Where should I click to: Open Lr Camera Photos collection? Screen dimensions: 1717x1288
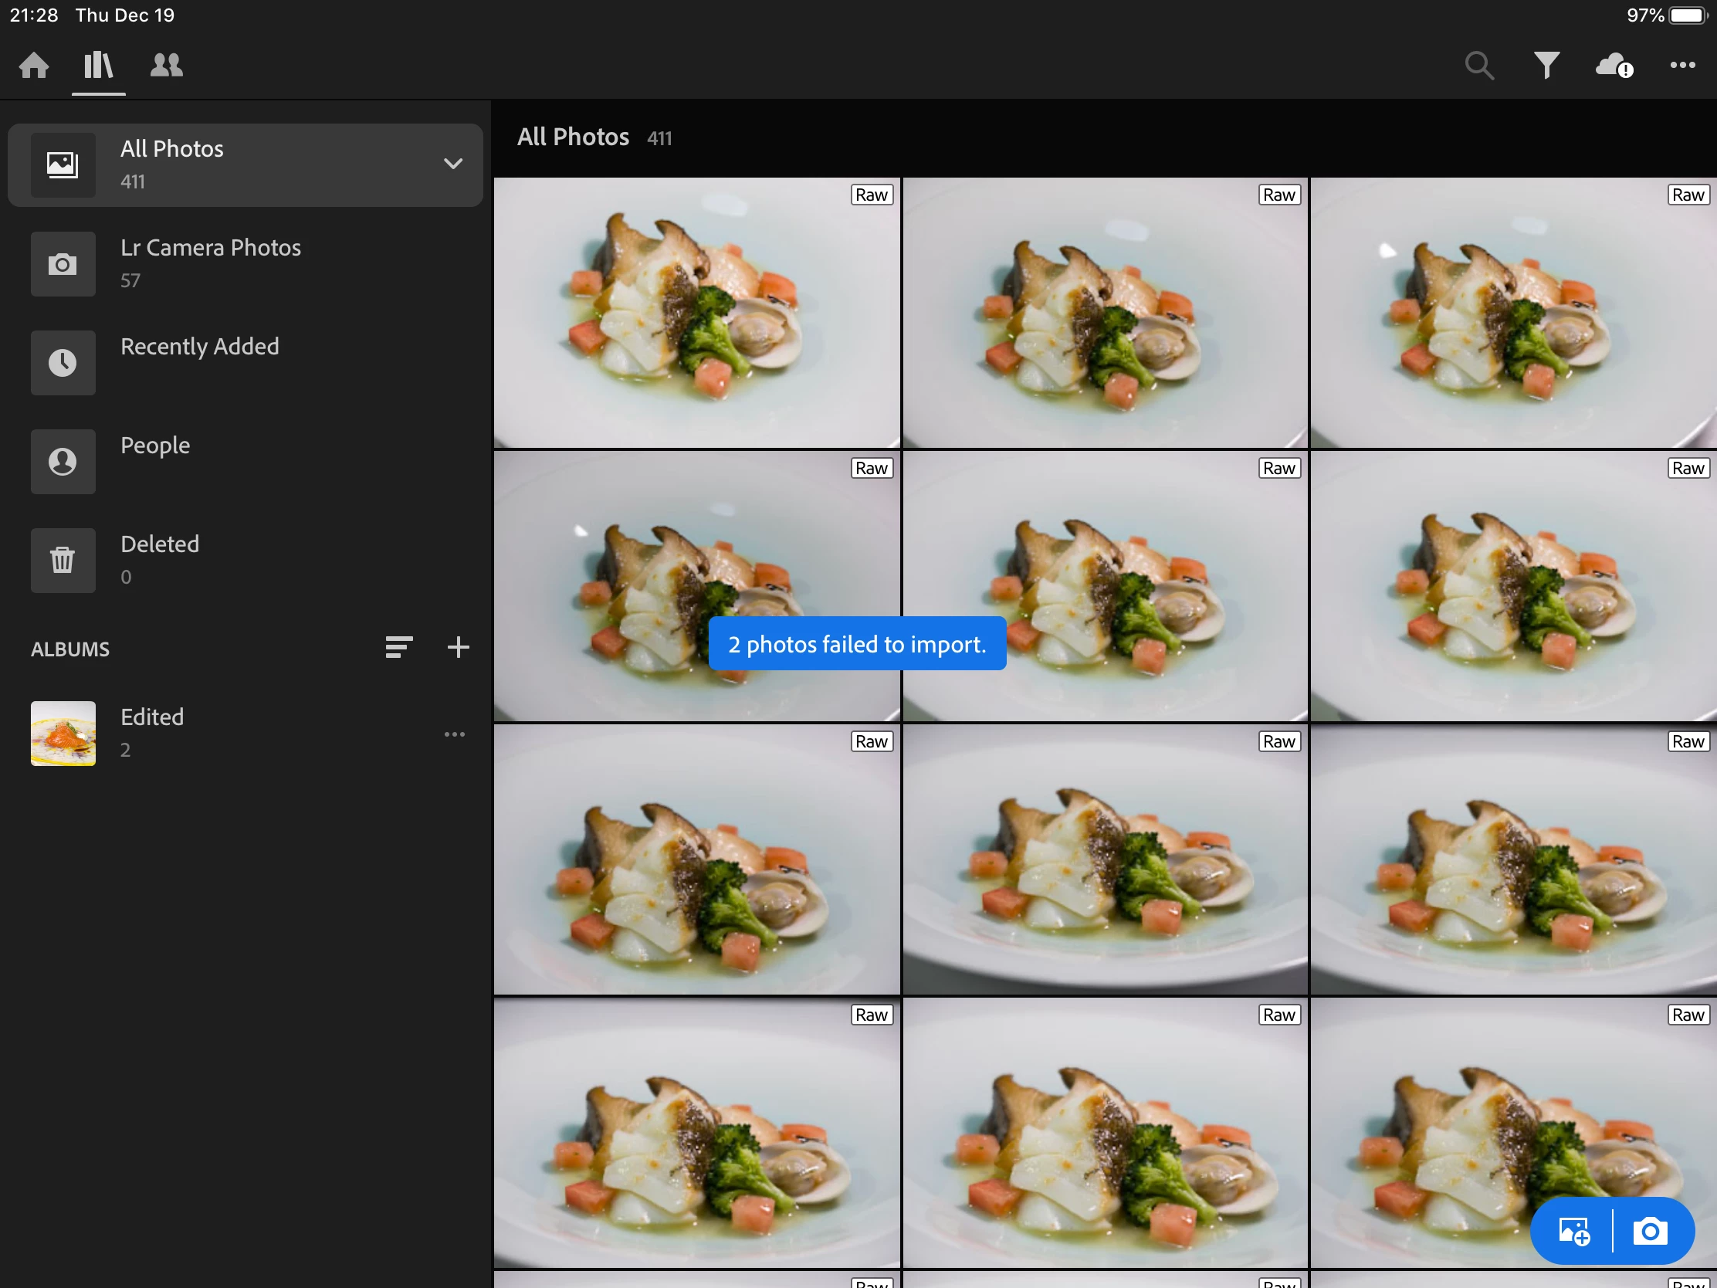tap(209, 263)
